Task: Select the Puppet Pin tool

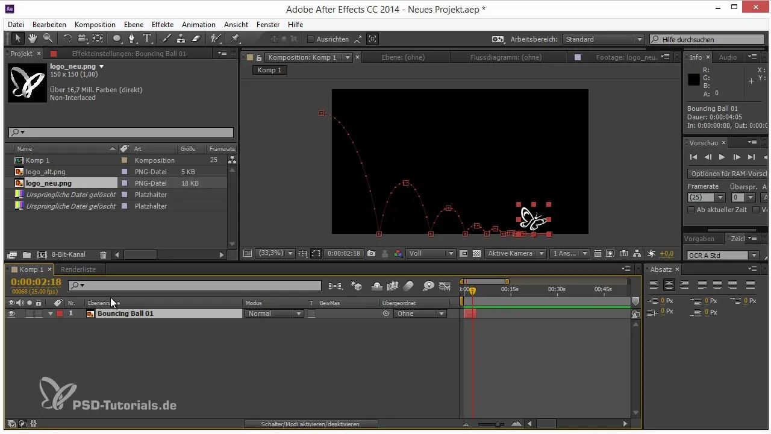Action: [236, 39]
